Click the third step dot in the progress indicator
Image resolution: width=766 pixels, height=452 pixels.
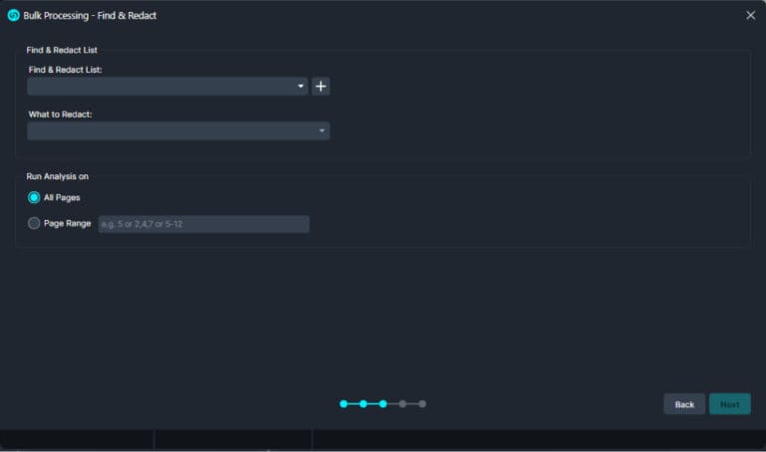pos(383,404)
